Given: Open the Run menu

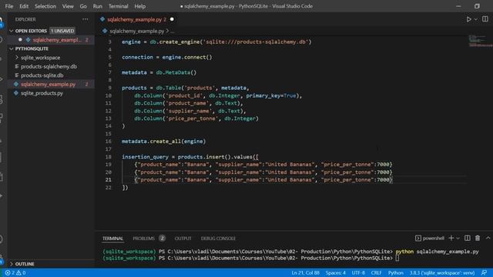Looking at the screenshot, I should [98, 6].
